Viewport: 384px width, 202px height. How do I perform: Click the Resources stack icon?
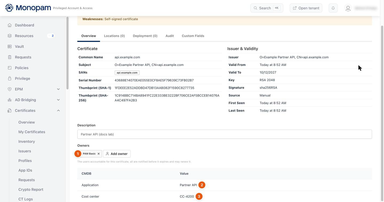tap(10, 36)
